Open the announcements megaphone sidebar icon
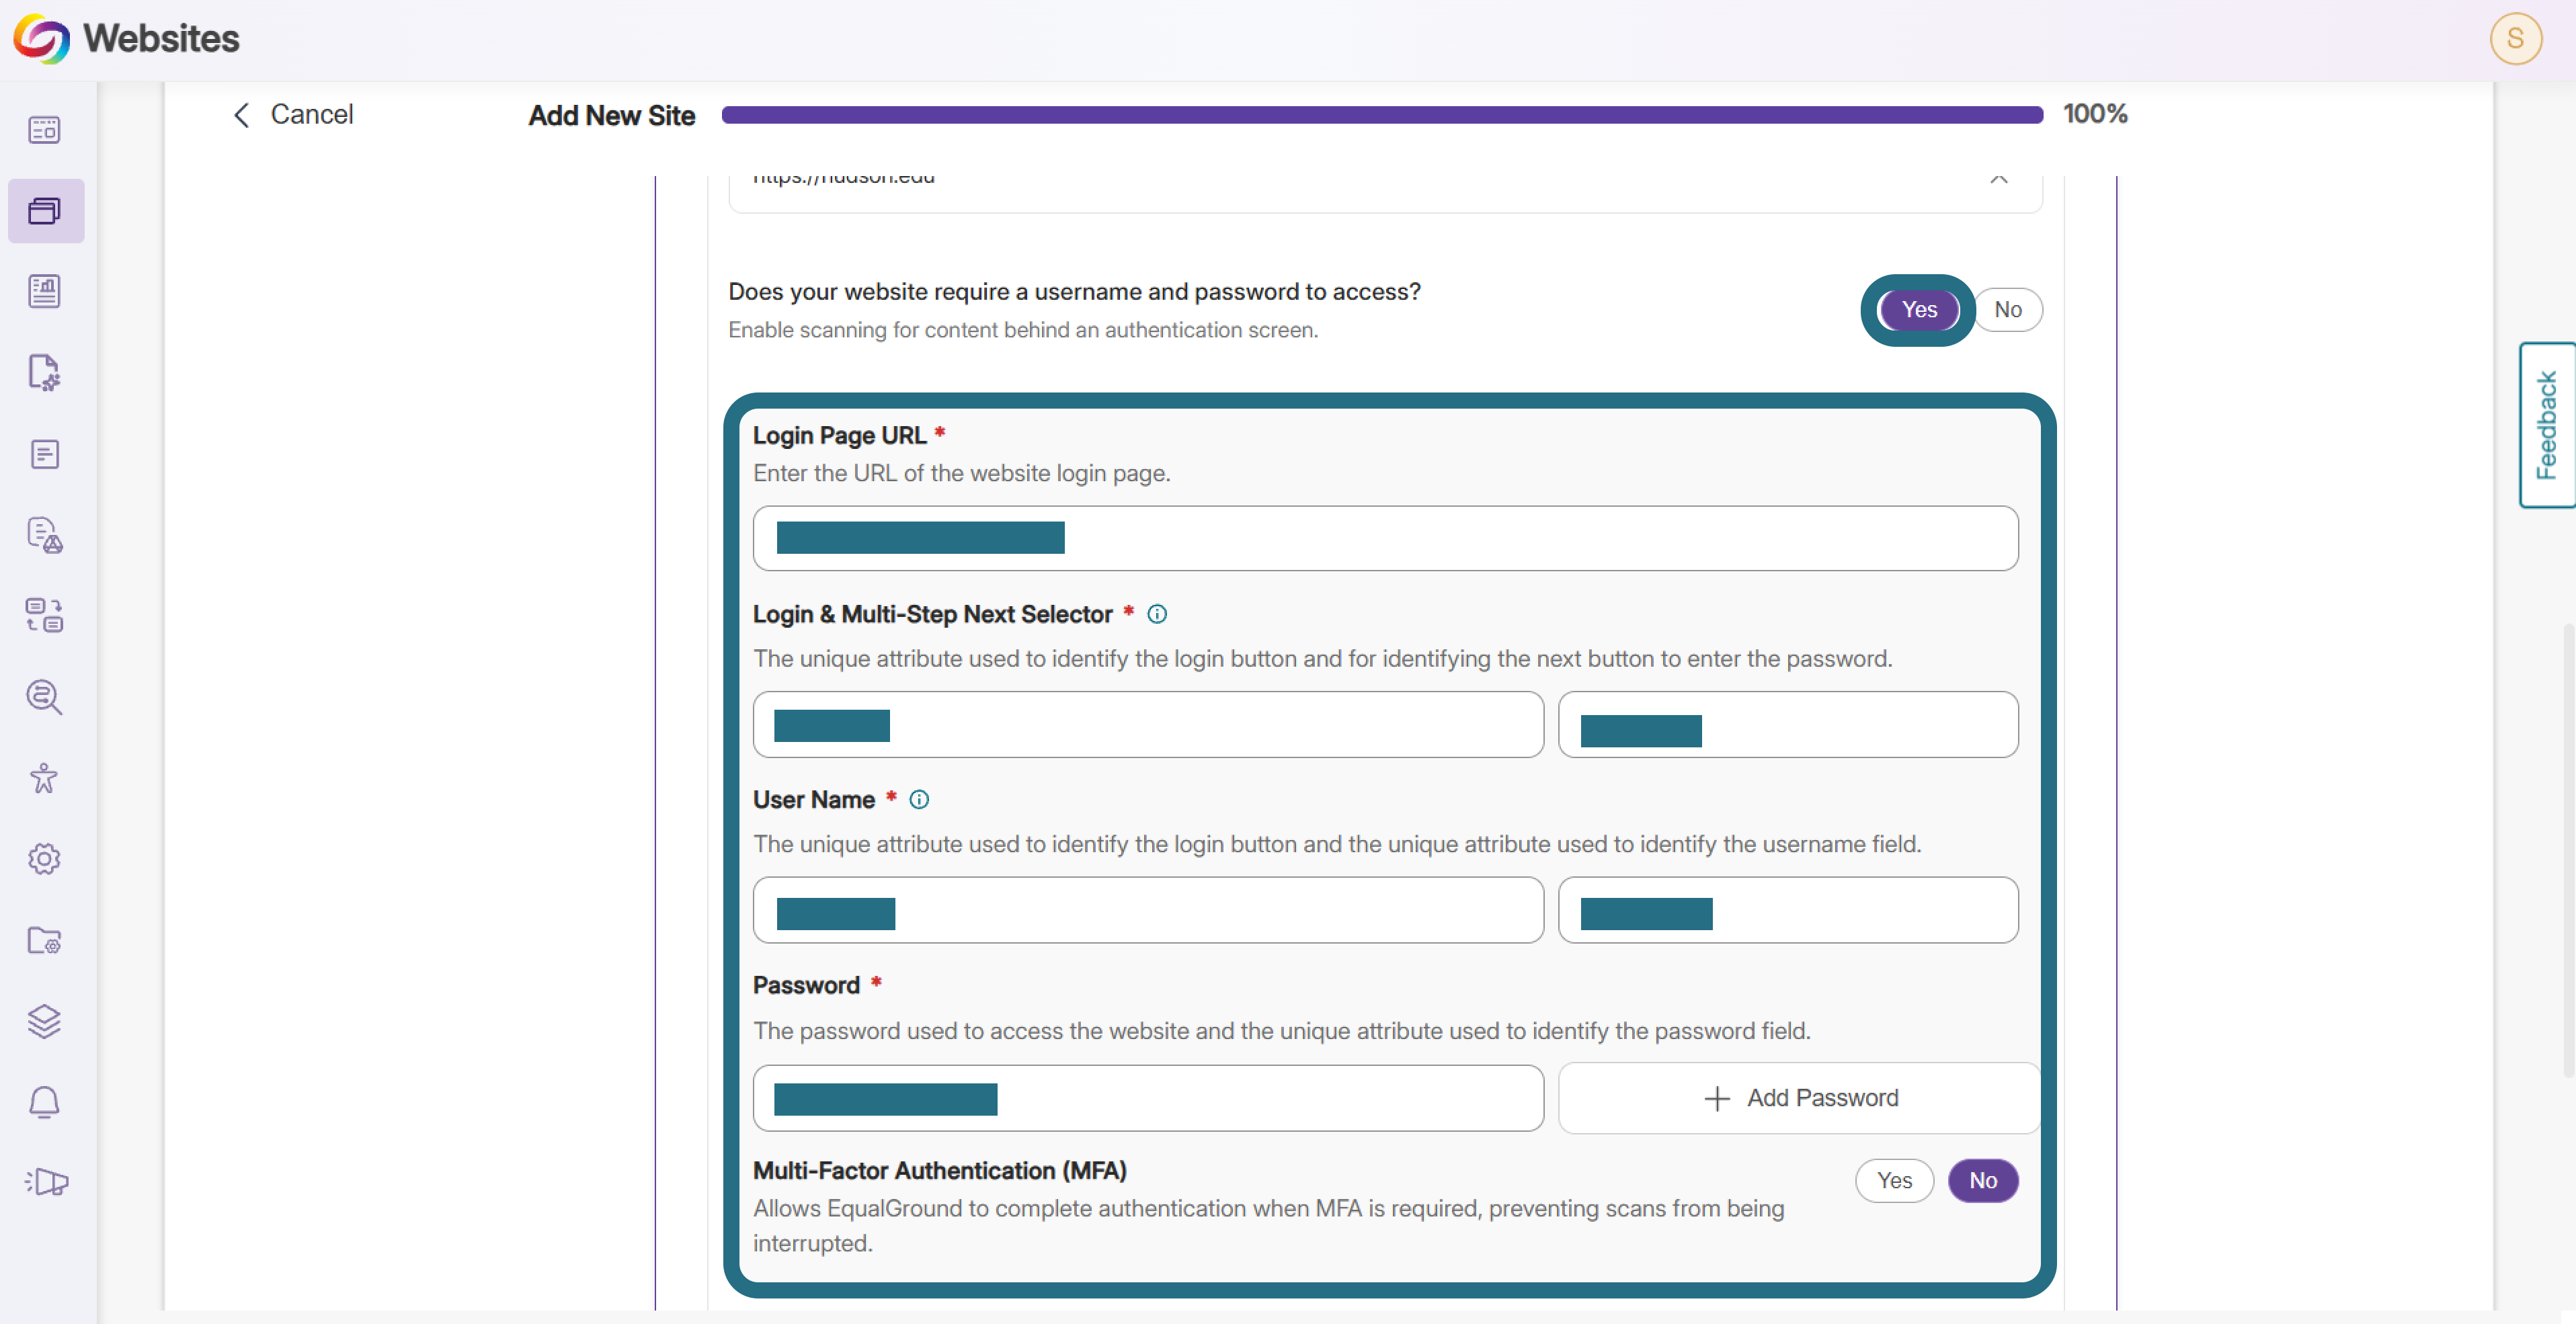 click(x=46, y=1182)
